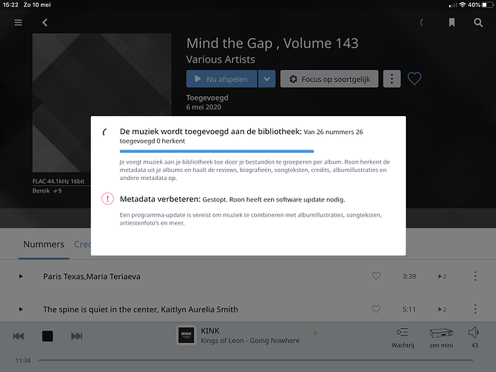Screen dimensions: 496x372
Task: Expand the play options dropdown arrow
Action: 267,79
